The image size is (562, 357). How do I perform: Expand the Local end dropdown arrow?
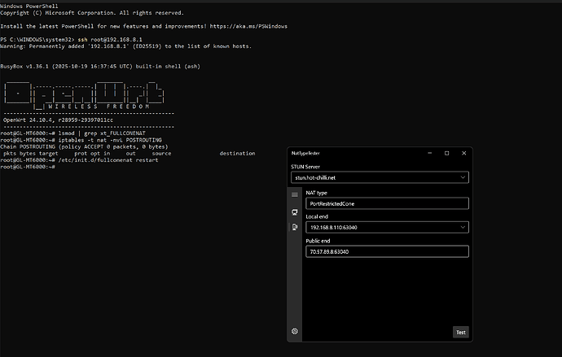pyautogui.click(x=463, y=227)
